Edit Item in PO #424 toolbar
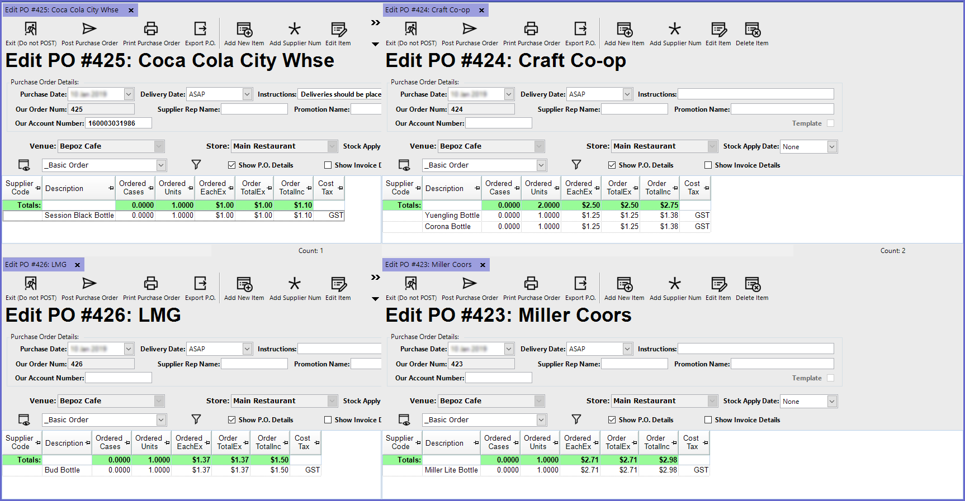The width and height of the screenshot is (965, 501). (718, 34)
